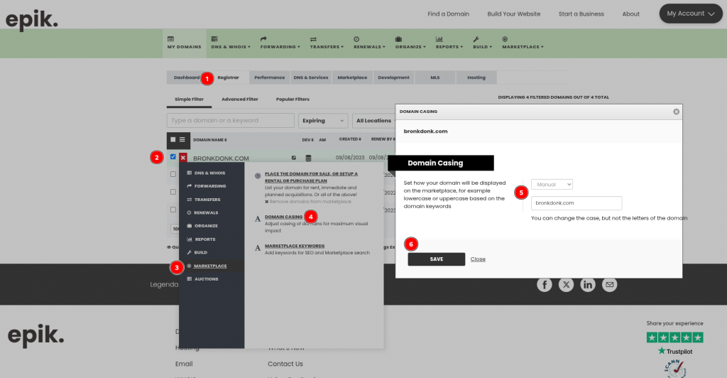Switch to the DNS & Services tab

[x=311, y=77]
